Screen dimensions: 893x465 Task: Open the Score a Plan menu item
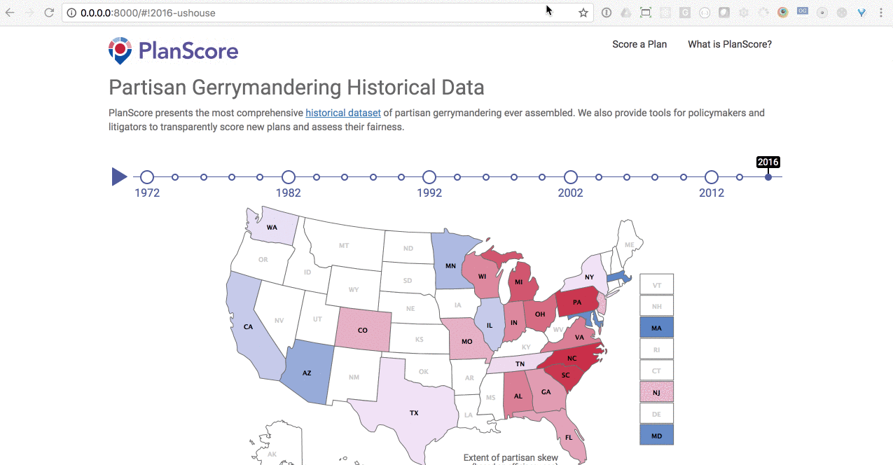click(639, 44)
